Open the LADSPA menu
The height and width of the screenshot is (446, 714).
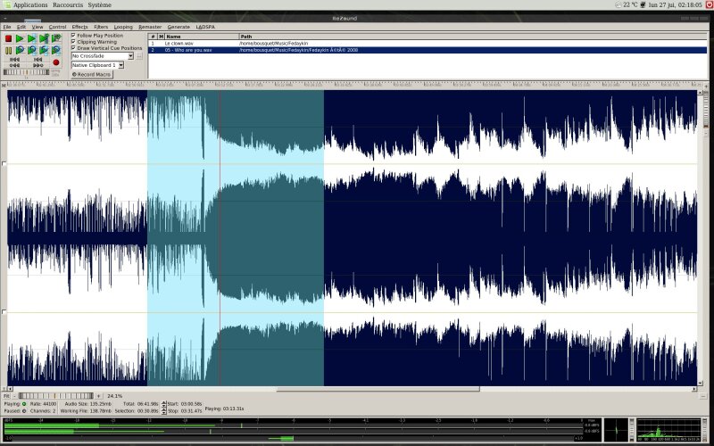pyautogui.click(x=205, y=27)
